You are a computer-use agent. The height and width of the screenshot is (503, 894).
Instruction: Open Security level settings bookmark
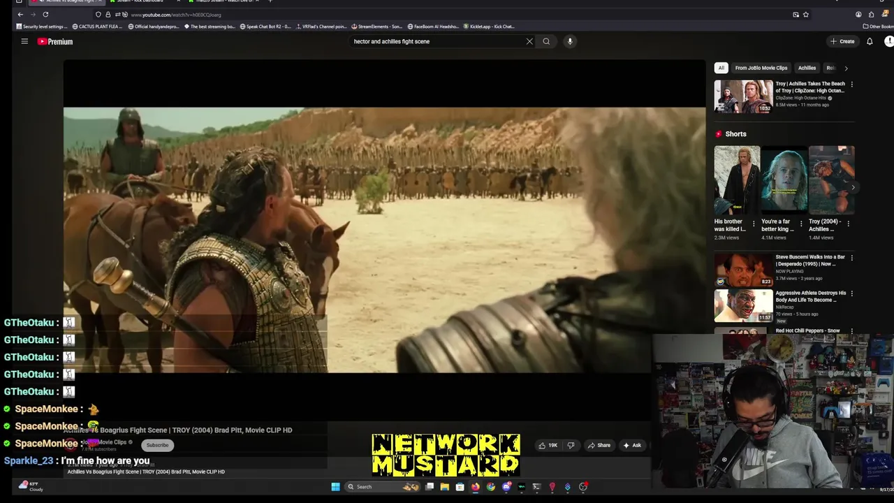click(42, 27)
